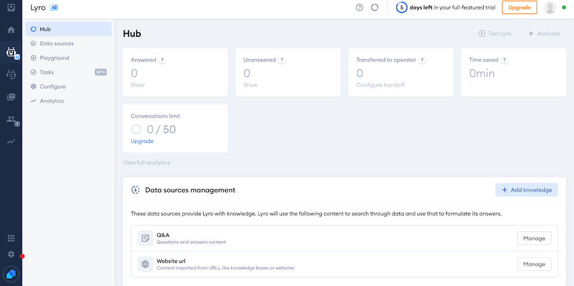Screen dimensions: 574x286
Task: Click the 0 / 50 conversations value
Action: pyautogui.click(x=161, y=129)
